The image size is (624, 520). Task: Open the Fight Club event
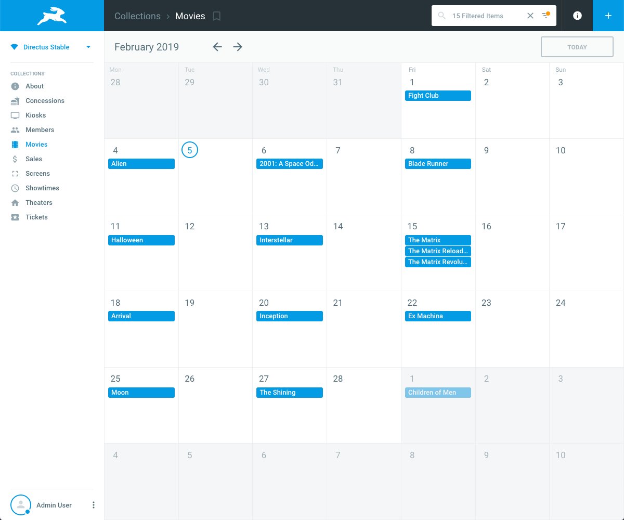coord(438,96)
